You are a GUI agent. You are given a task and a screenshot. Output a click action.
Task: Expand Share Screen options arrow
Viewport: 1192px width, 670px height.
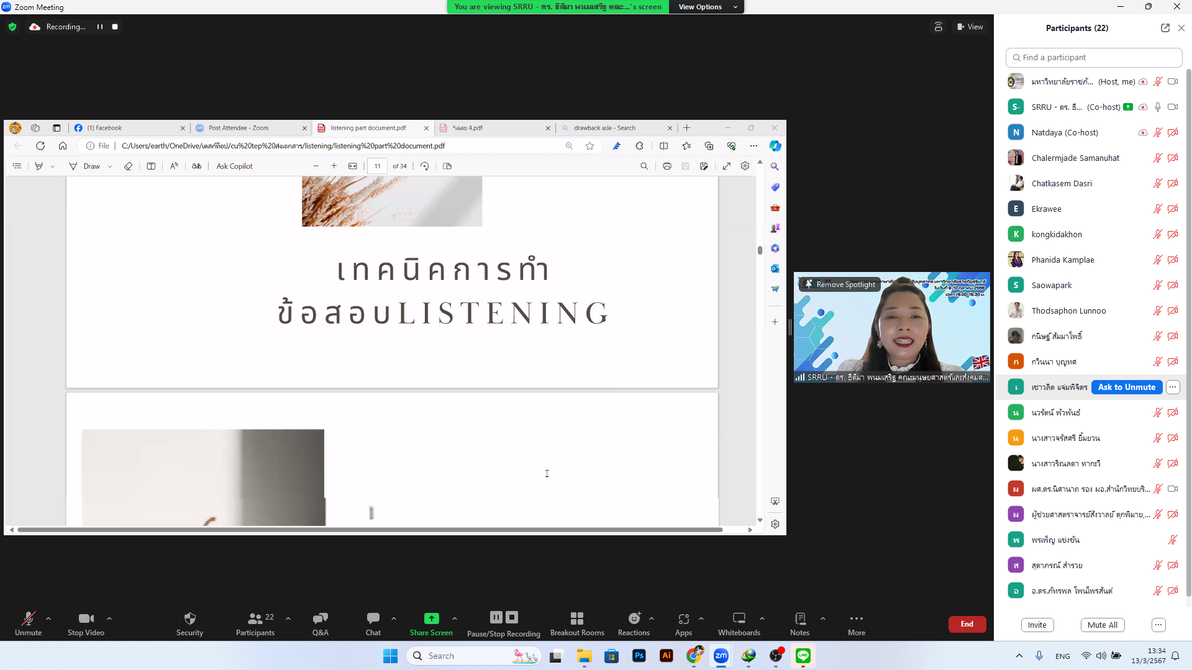455,618
